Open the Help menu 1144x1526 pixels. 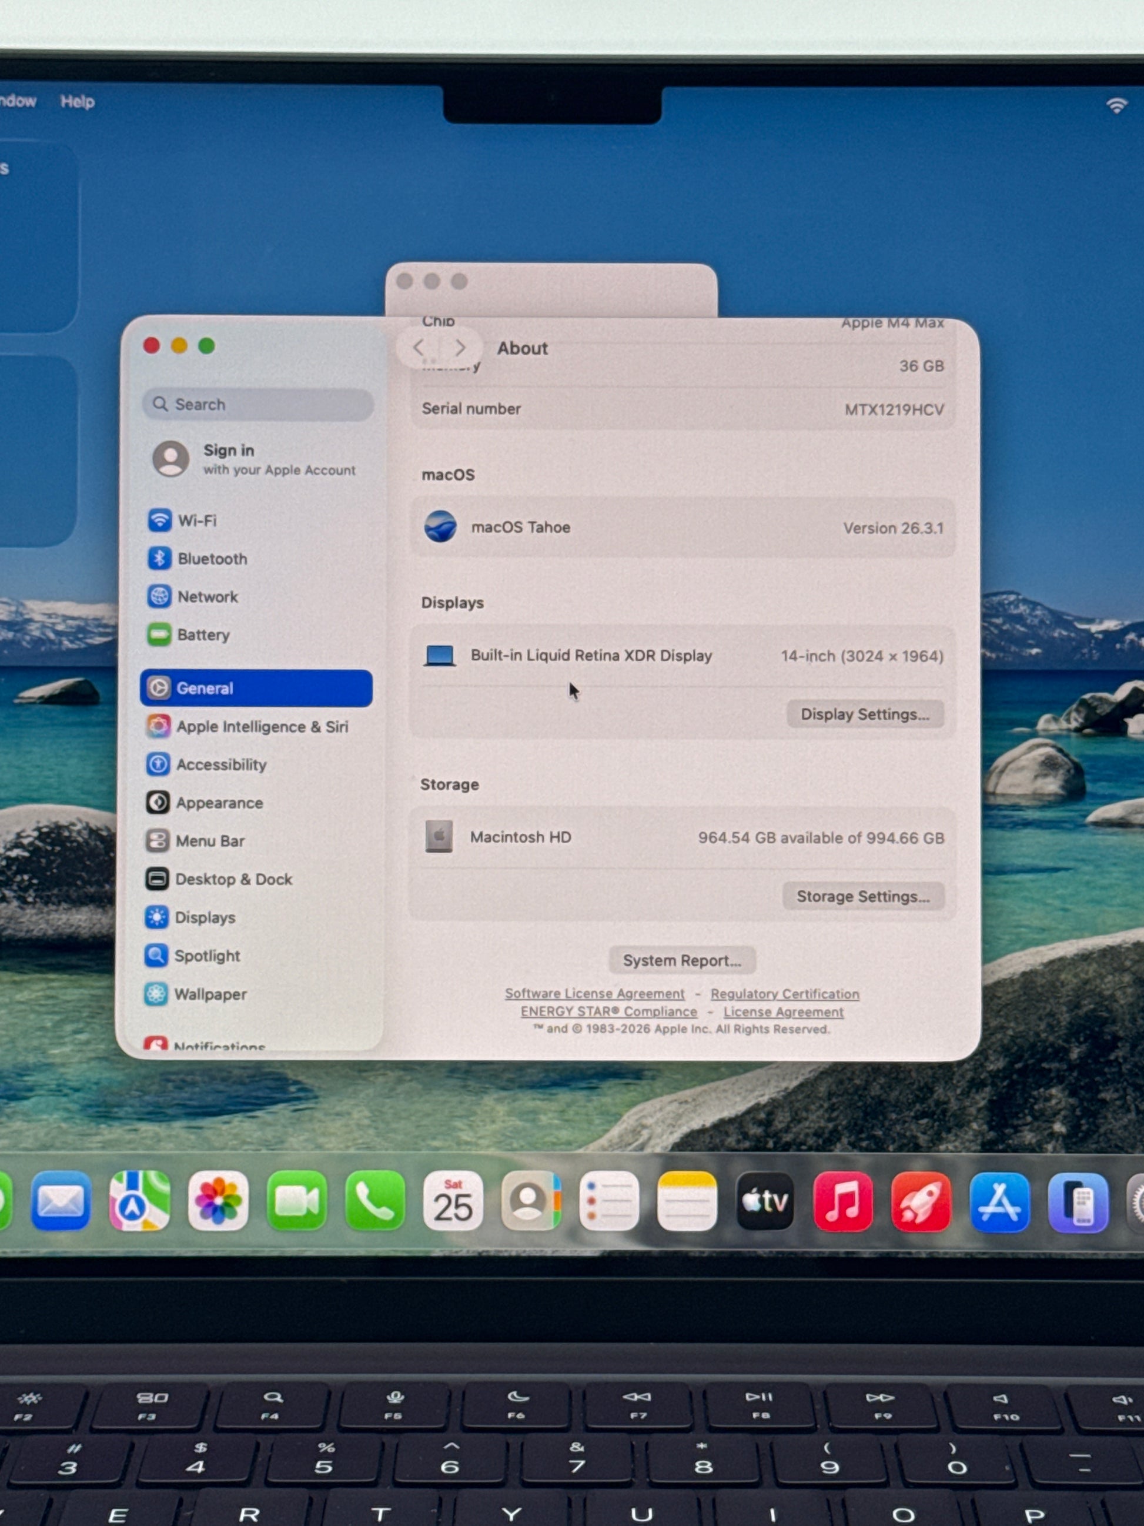(77, 101)
